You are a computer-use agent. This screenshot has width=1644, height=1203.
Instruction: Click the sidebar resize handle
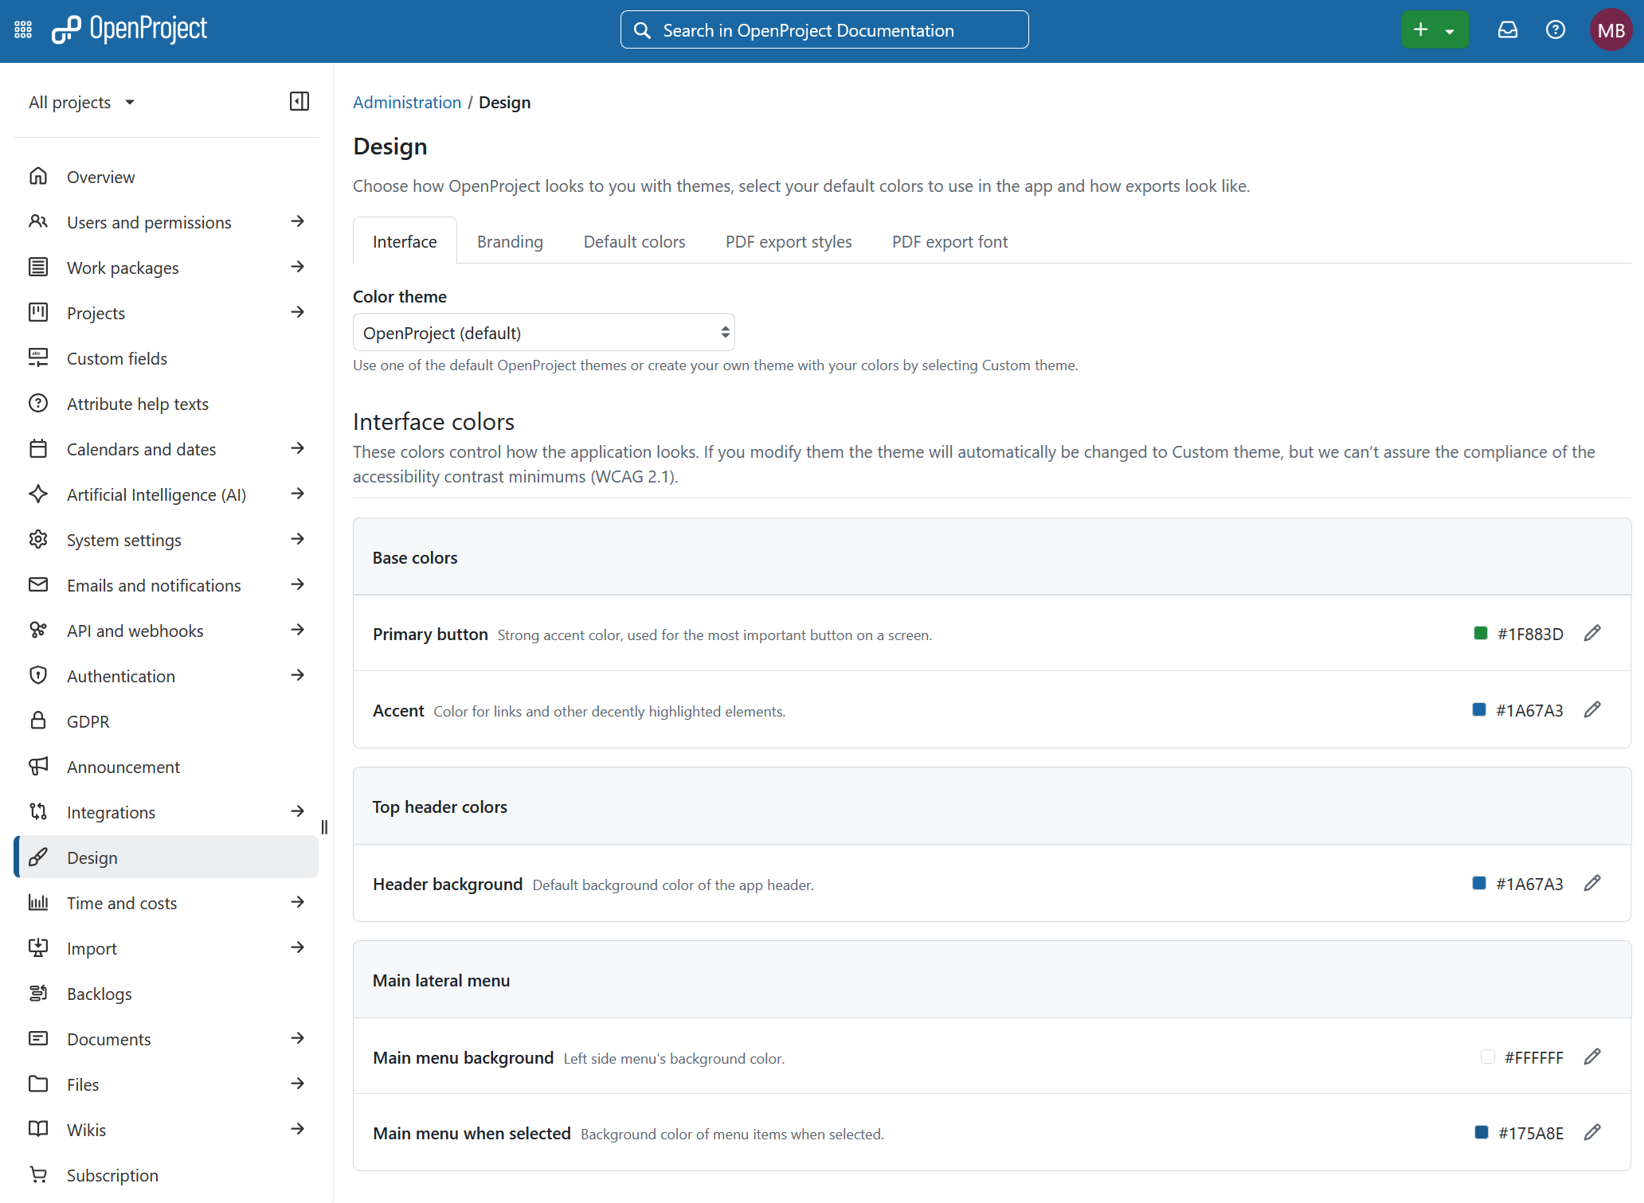tap(324, 827)
